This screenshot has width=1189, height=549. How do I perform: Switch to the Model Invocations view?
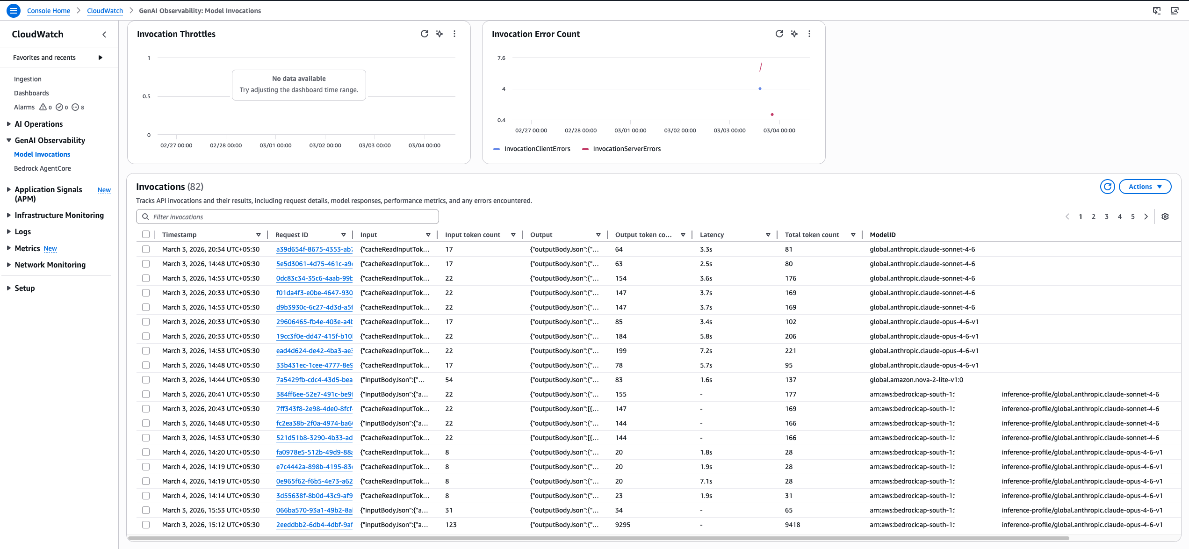coord(42,154)
